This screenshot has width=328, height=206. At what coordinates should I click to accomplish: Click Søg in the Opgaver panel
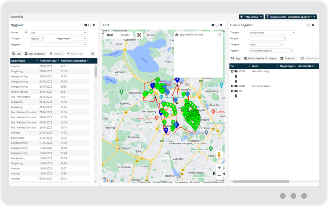point(17,54)
